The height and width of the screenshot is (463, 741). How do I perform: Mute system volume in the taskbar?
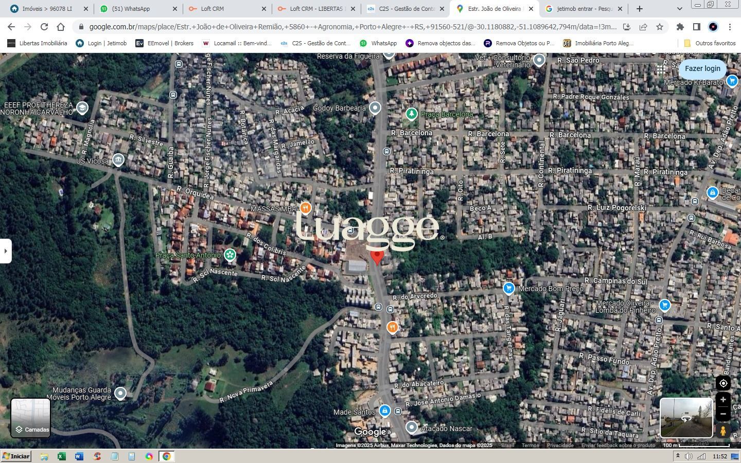(x=690, y=456)
